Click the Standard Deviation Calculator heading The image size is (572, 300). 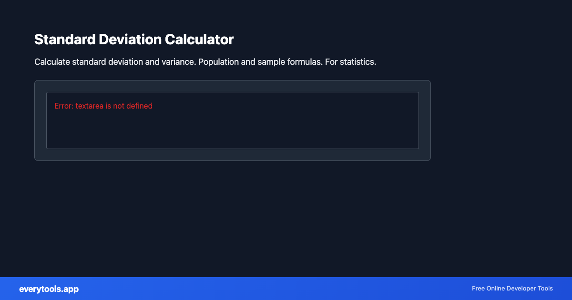point(134,39)
